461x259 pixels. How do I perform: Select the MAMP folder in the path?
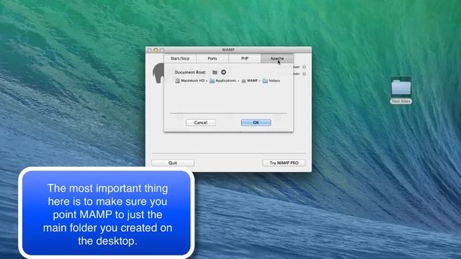coord(250,81)
